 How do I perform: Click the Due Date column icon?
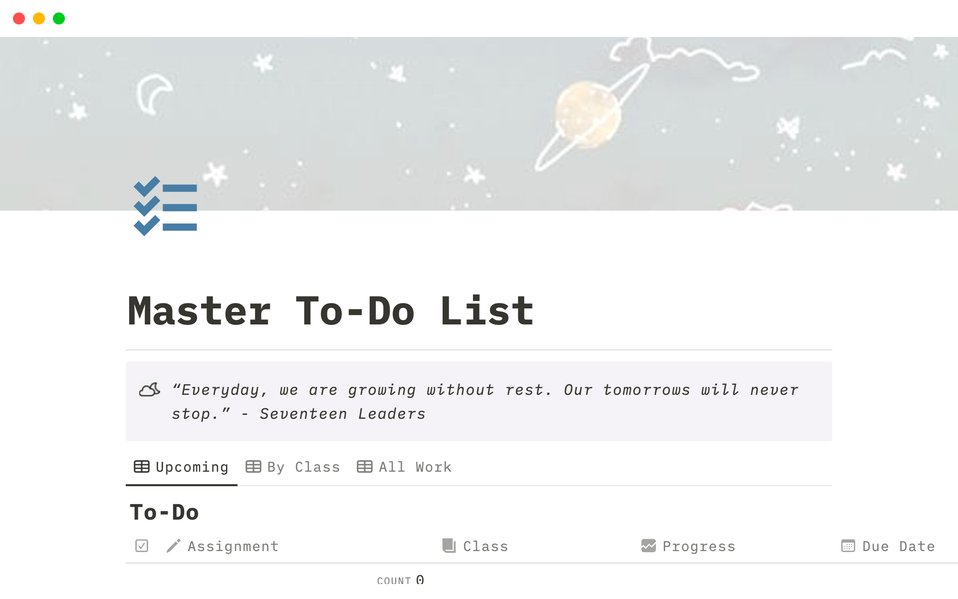click(845, 546)
